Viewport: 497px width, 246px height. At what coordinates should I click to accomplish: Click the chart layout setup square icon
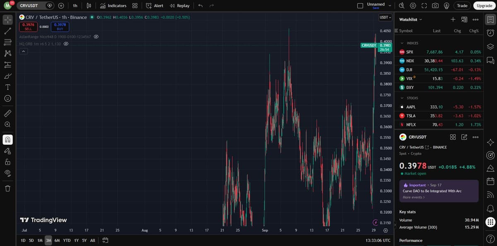click(x=360, y=6)
